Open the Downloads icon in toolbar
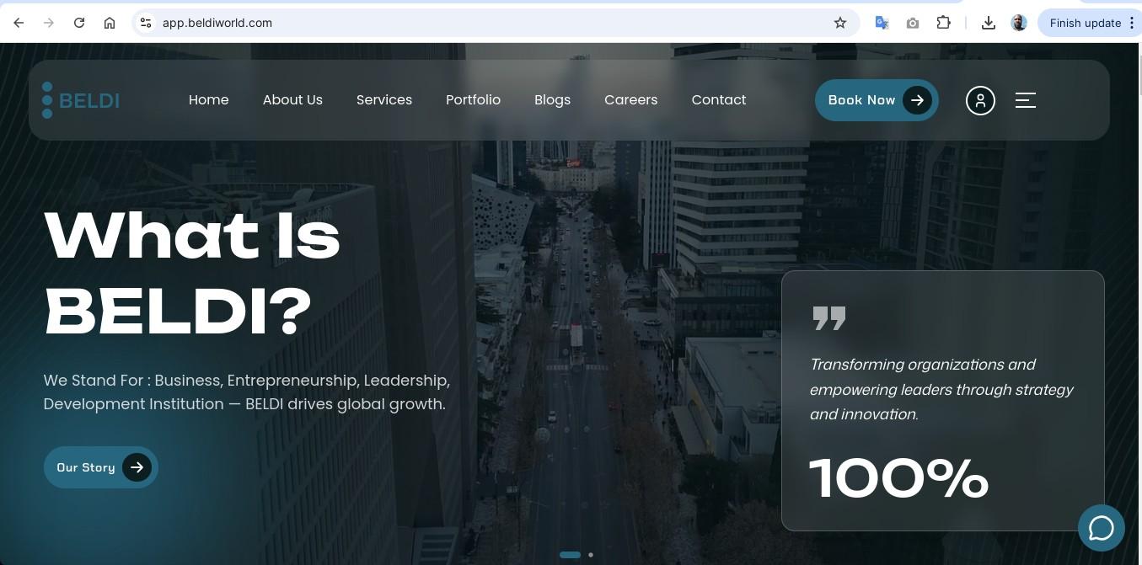 click(x=988, y=23)
